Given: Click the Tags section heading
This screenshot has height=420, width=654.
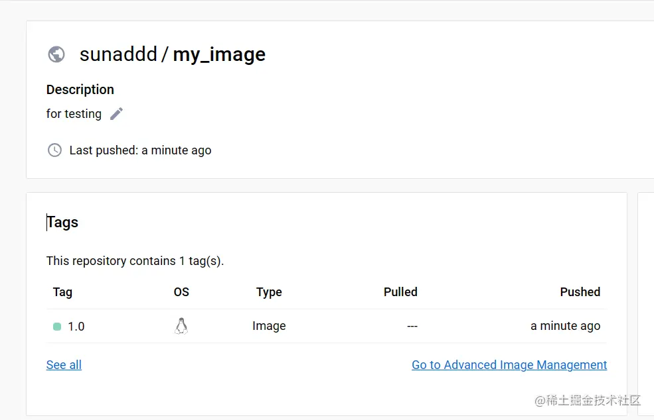Looking at the screenshot, I should pos(63,223).
